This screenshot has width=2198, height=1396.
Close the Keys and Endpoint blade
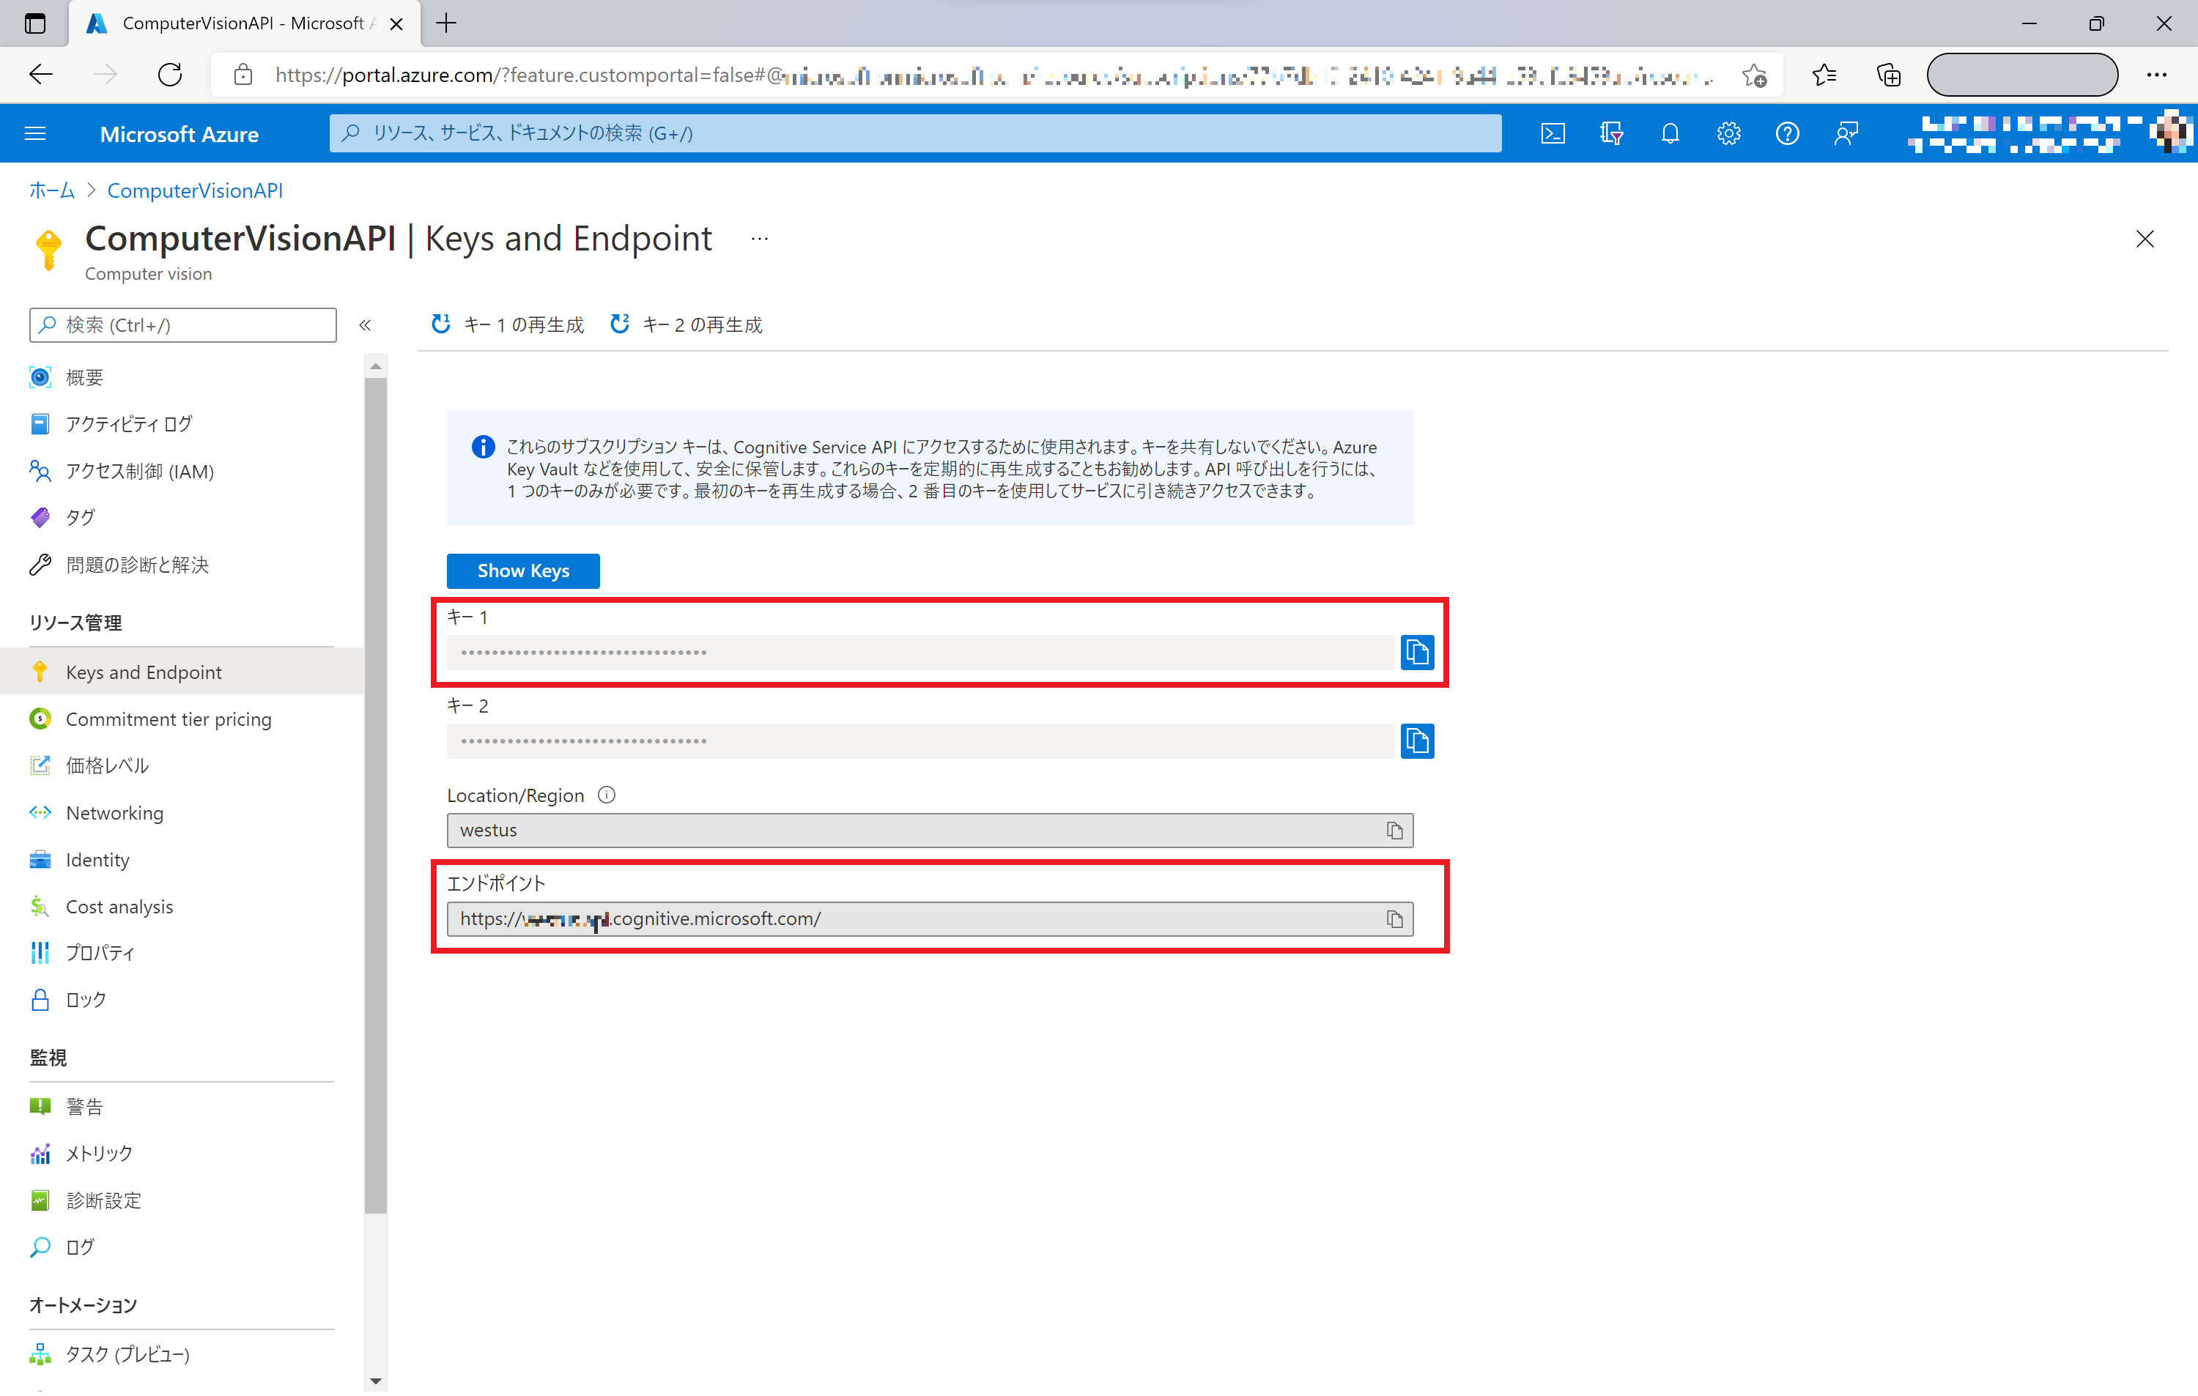tap(2145, 239)
